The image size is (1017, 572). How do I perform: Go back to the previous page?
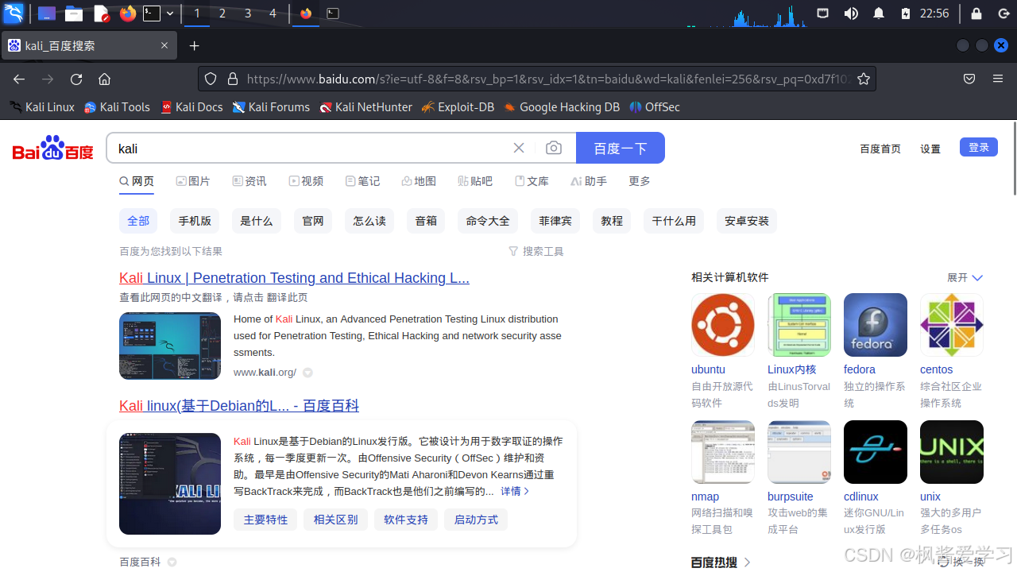click(19, 79)
